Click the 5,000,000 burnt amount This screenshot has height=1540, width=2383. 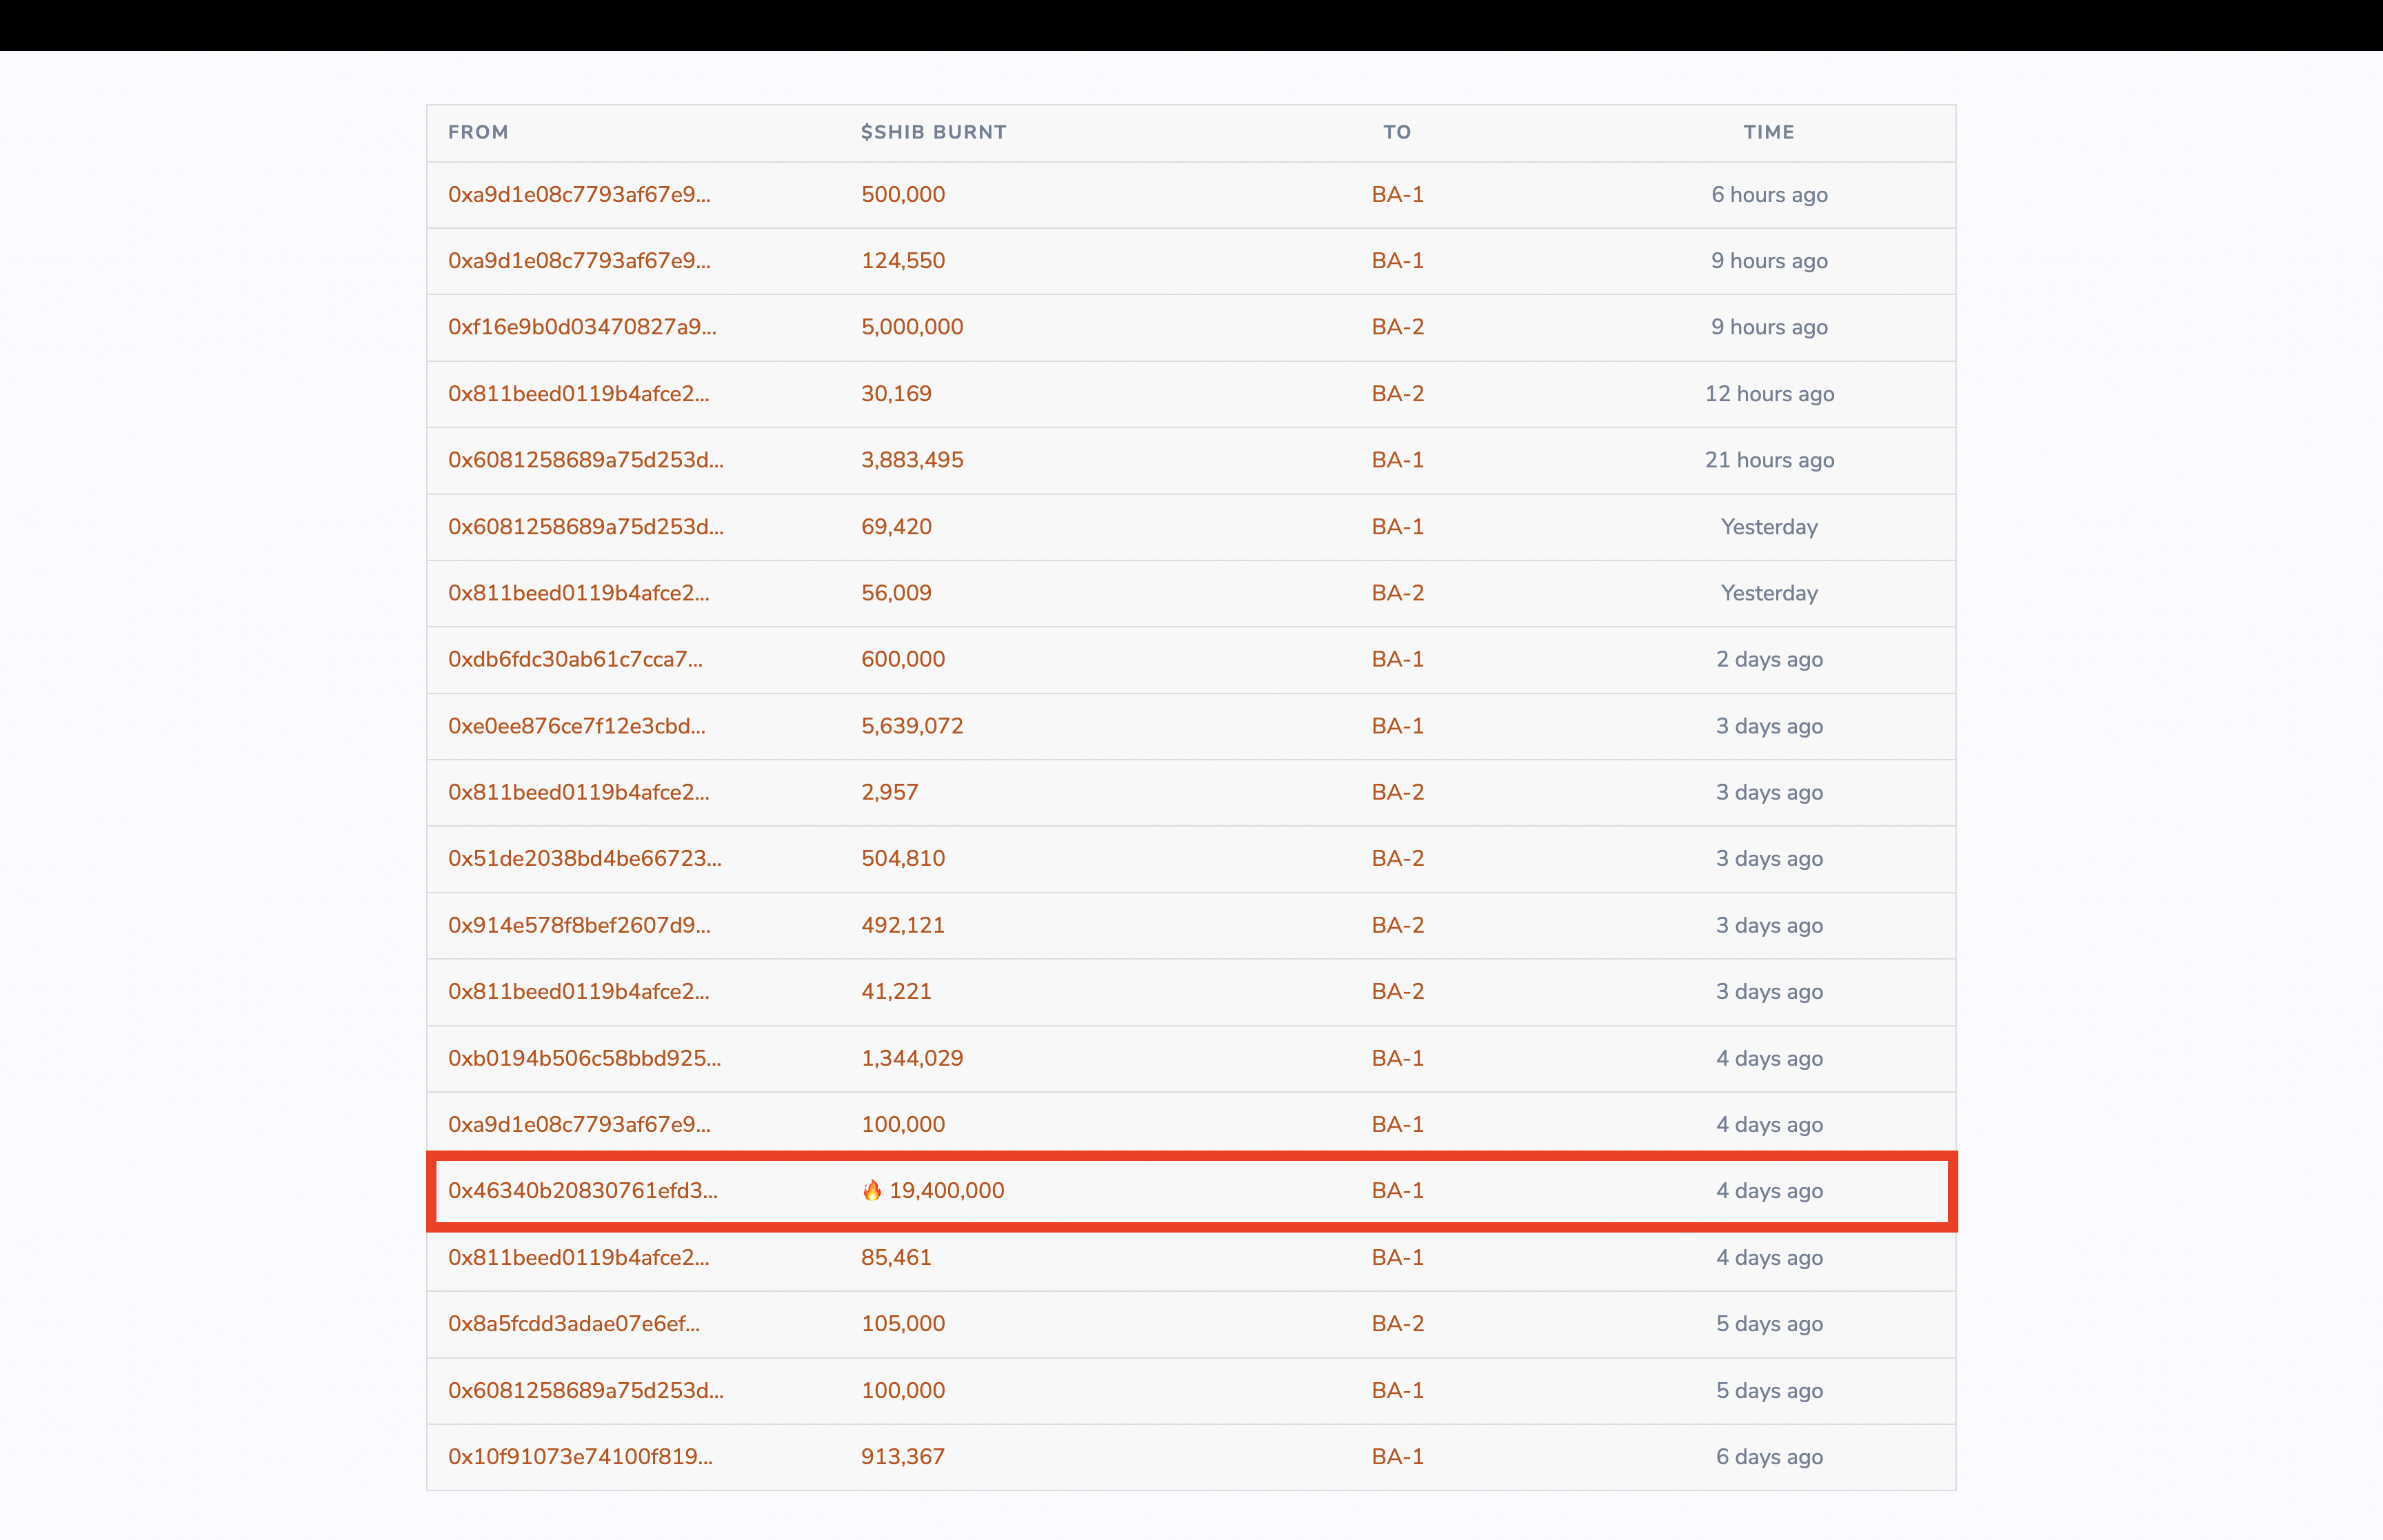[911, 327]
